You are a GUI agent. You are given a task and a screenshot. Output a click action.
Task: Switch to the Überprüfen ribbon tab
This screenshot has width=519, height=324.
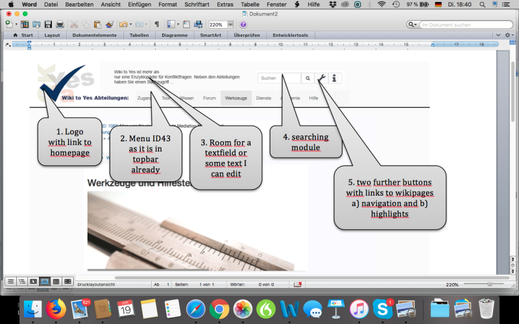(247, 35)
